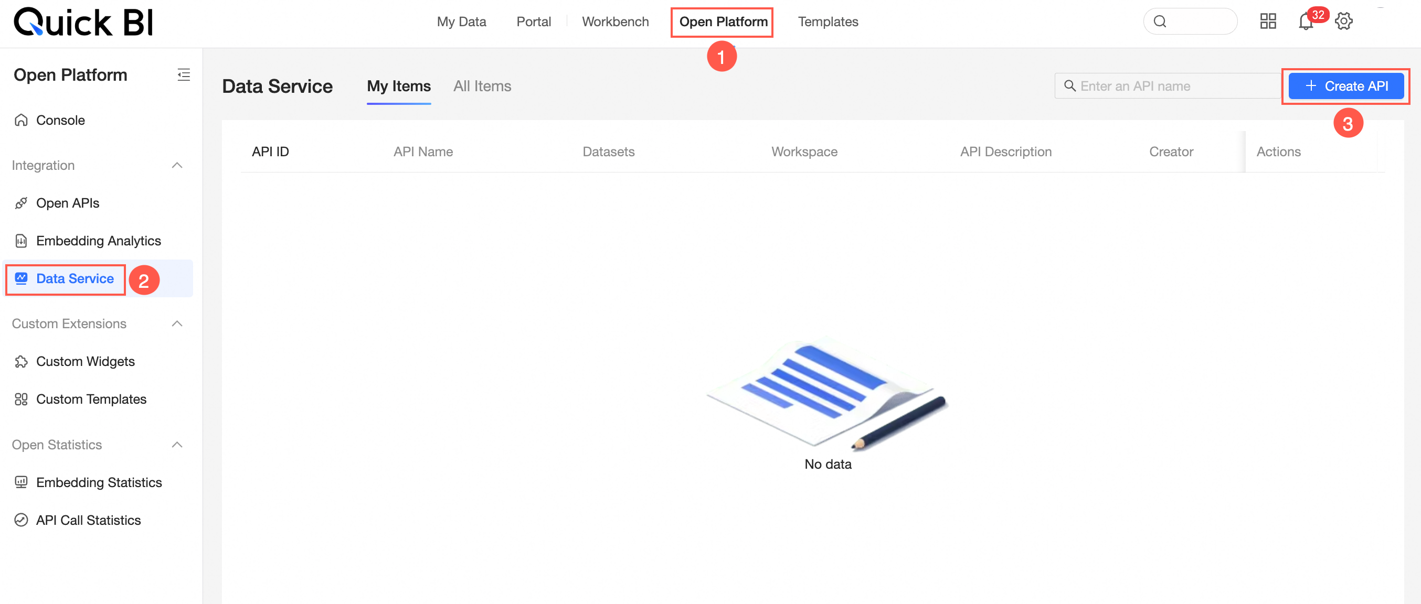
Task: Collapse the Integration section chevron
Action: click(177, 165)
